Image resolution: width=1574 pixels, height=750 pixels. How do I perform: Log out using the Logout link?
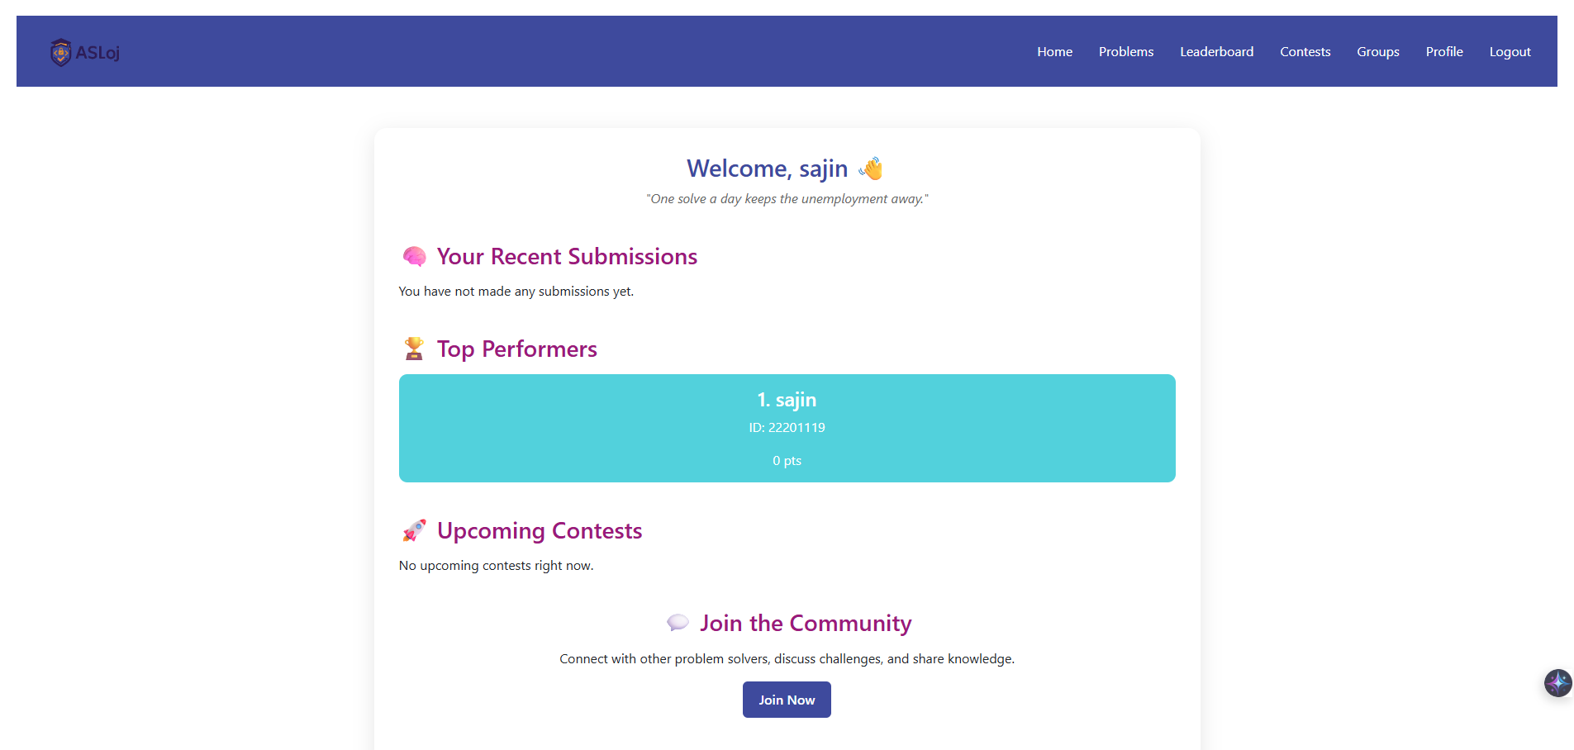click(x=1510, y=51)
